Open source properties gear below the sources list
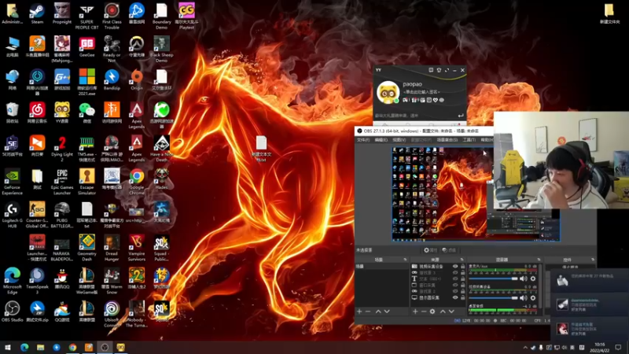This screenshot has width=629, height=354. coord(432,312)
